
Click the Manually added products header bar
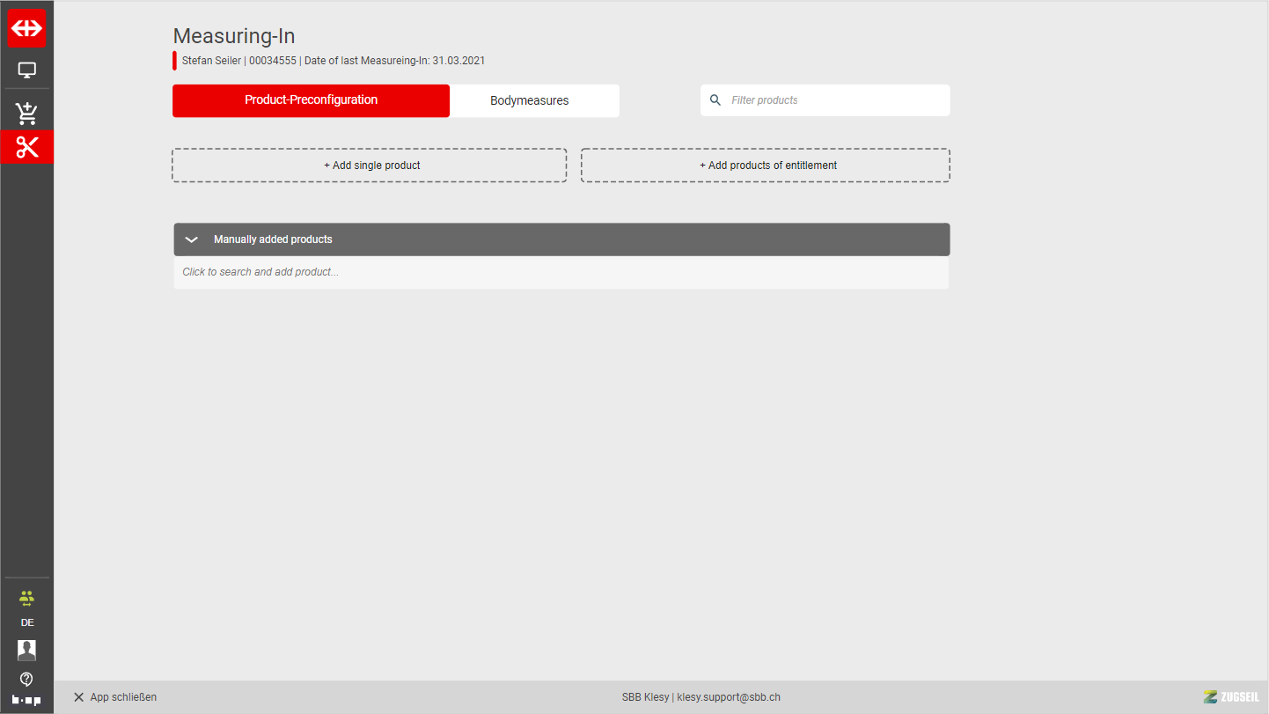pyautogui.click(x=561, y=239)
